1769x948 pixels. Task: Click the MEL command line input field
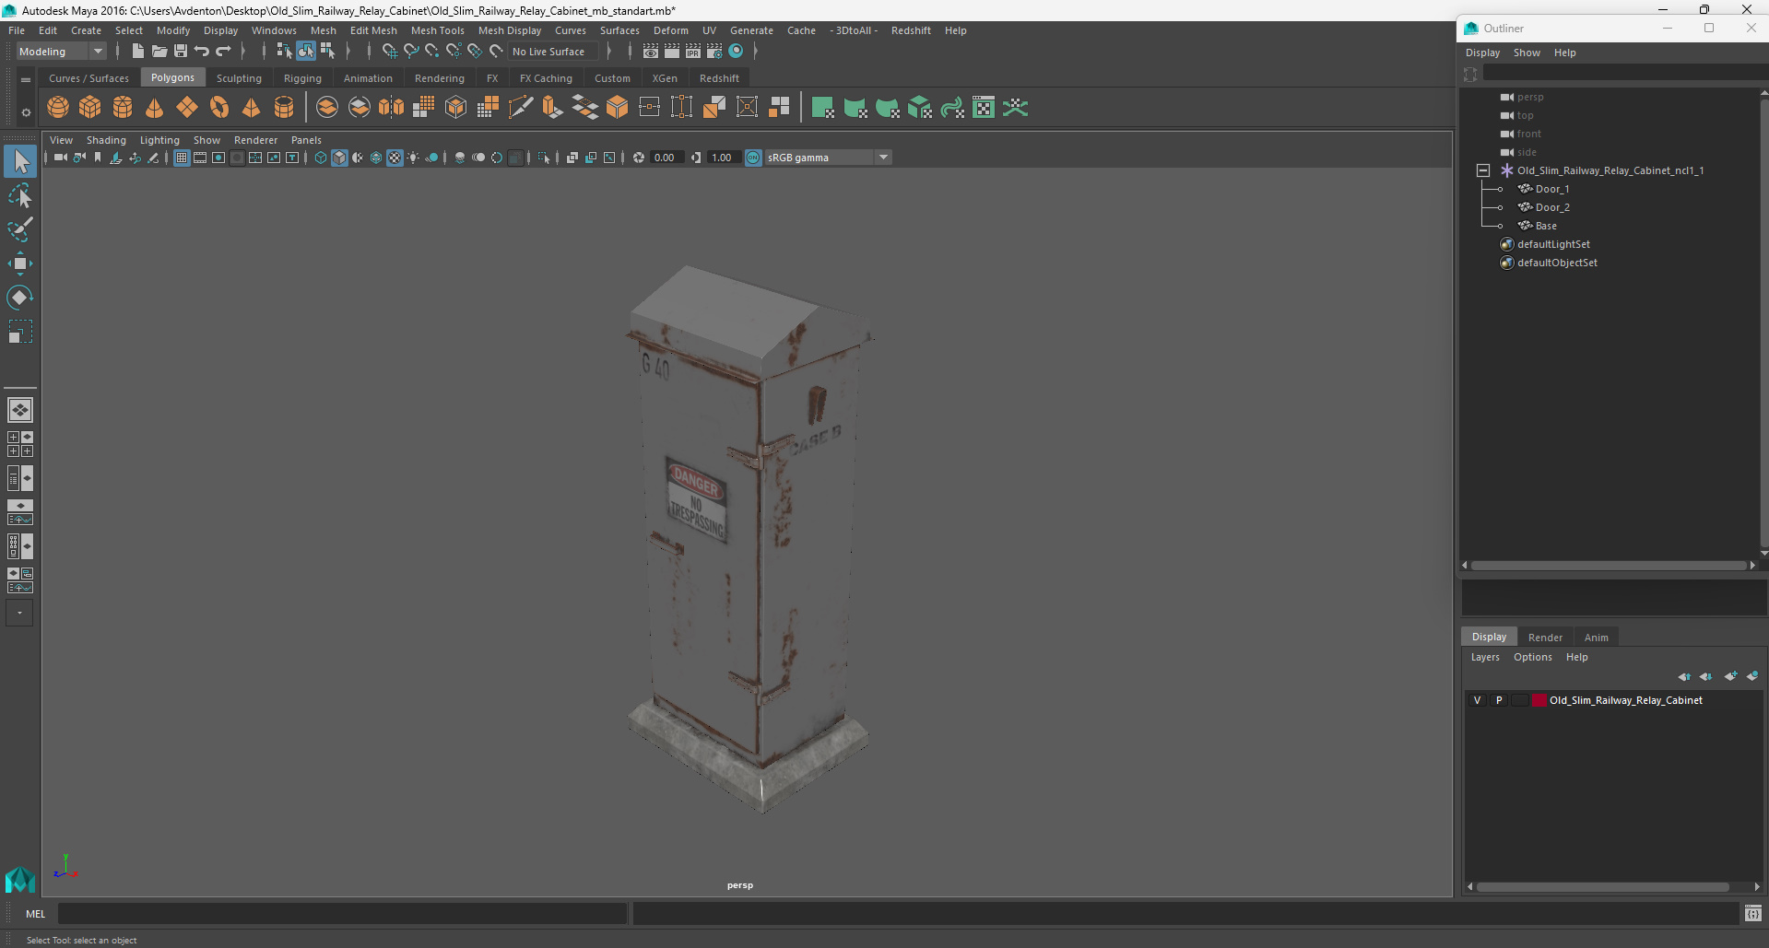coord(342,914)
